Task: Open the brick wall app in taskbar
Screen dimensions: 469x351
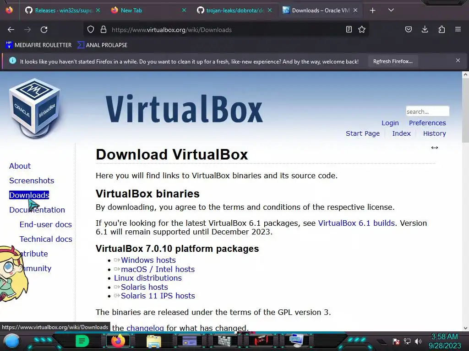Action: 224,341
